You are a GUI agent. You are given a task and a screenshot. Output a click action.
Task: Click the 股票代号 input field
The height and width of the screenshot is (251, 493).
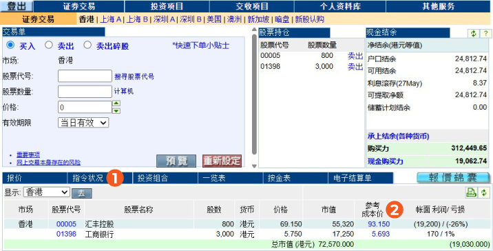coord(85,76)
